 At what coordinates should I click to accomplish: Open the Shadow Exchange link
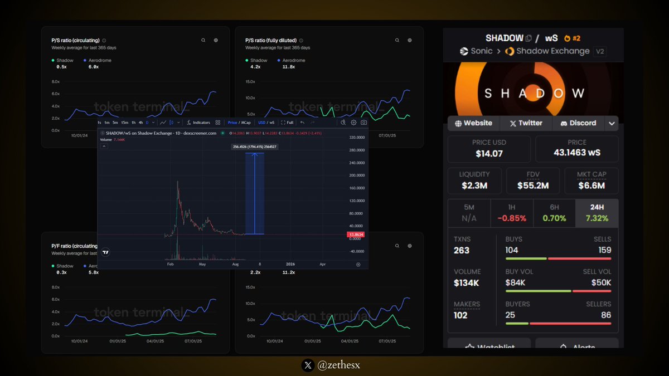[547, 51]
